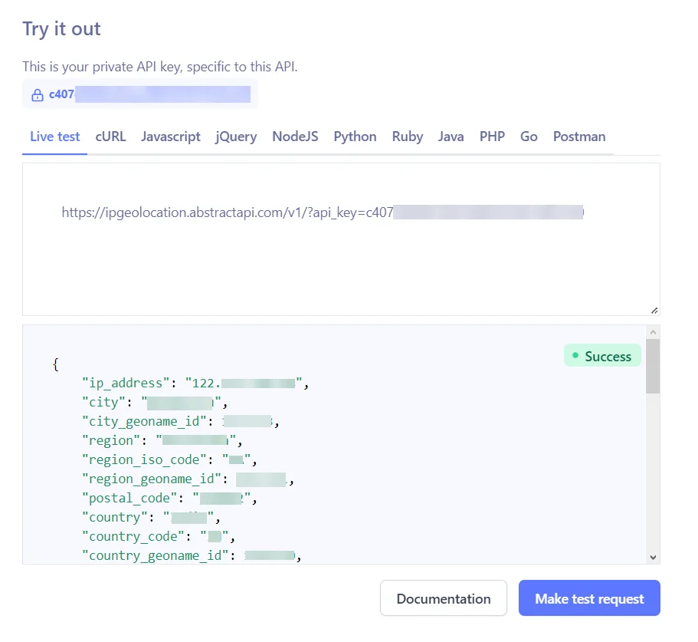Viewport: 698px width, 642px height.
Task: Click the Try it out heading
Action: pyautogui.click(x=61, y=29)
